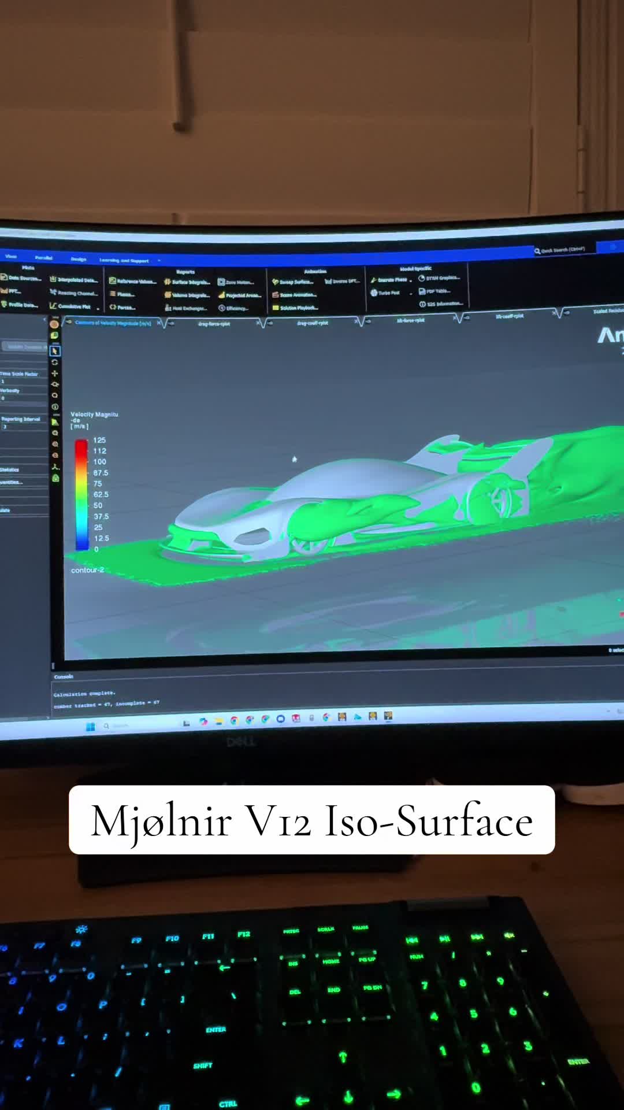Click the Time Scale Factor value field
The width and height of the screenshot is (624, 1110).
[x=23, y=381]
